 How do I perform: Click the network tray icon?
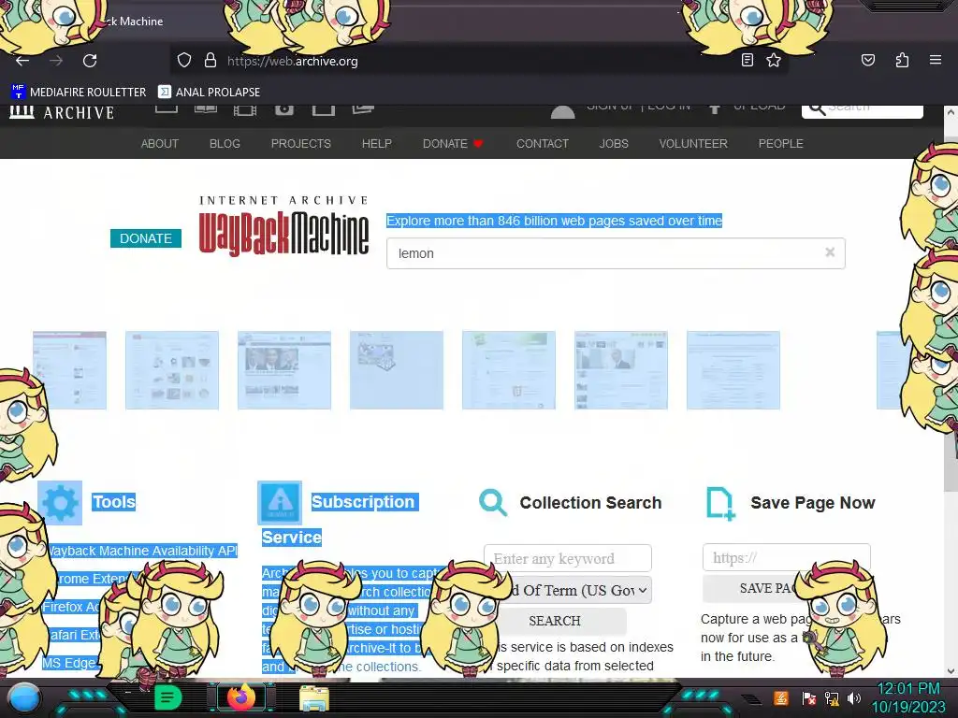pos(832,698)
